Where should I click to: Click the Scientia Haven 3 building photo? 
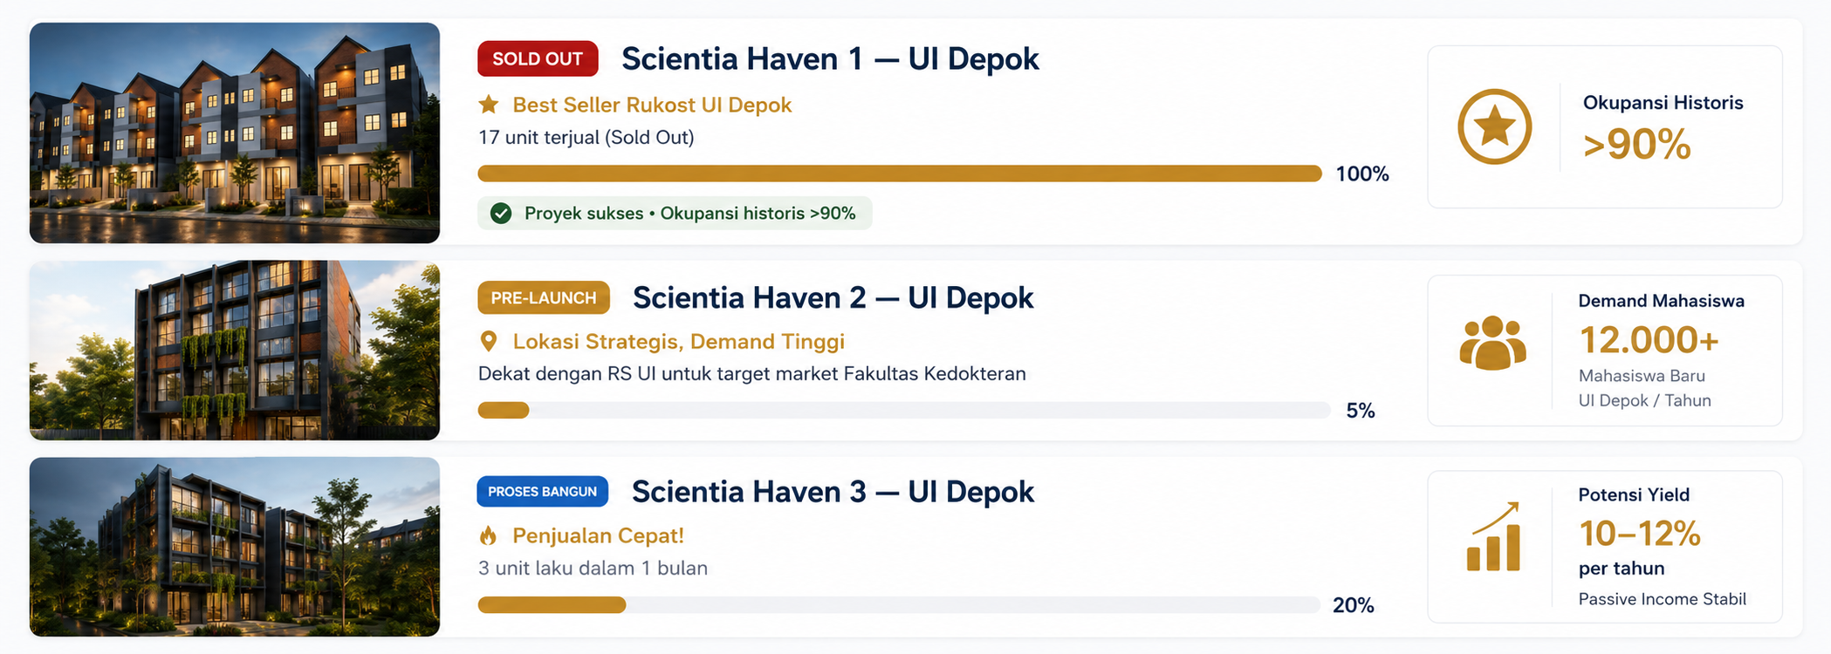[235, 547]
